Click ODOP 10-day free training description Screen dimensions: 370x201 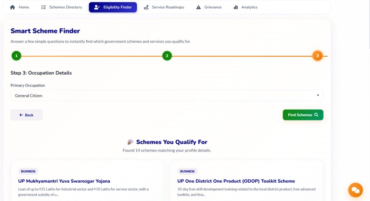tap(247, 192)
